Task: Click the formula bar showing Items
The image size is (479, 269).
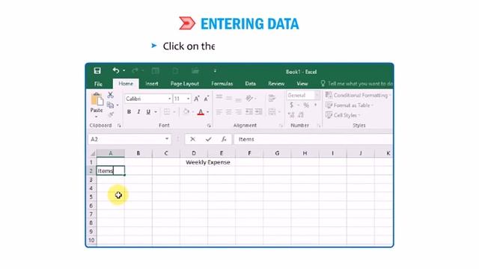Action: [313, 139]
